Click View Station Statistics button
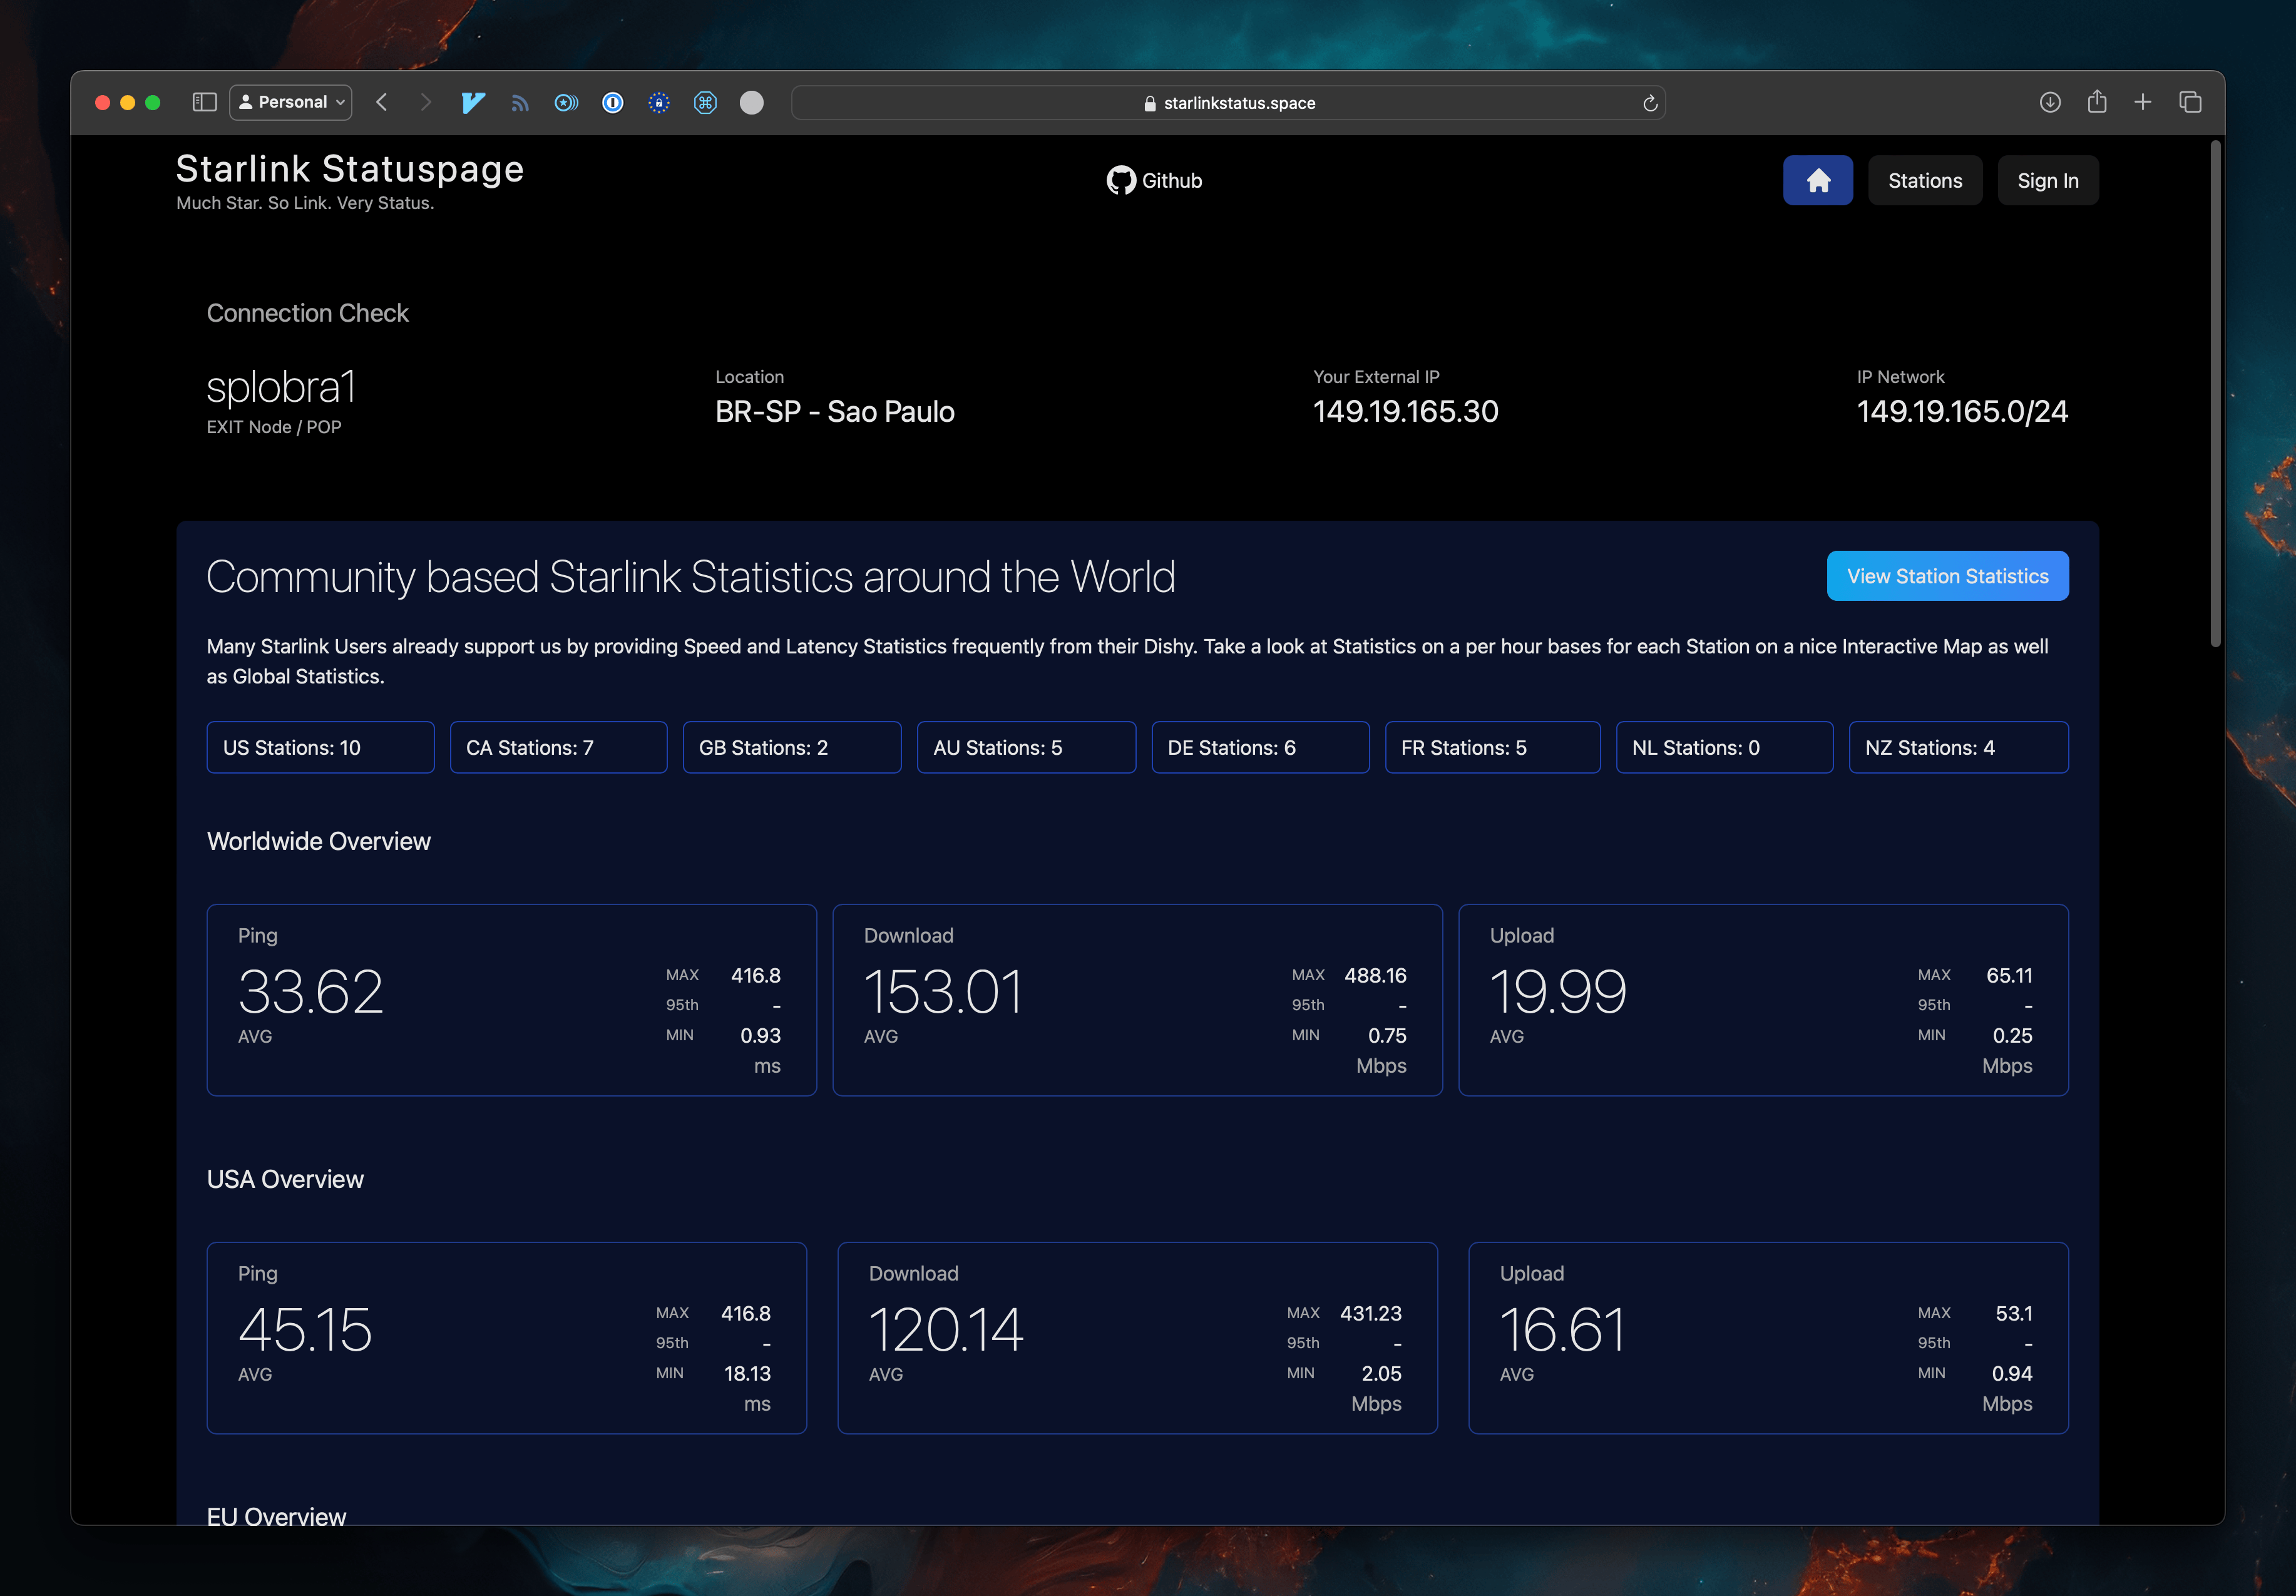Viewport: 2296px width, 1596px height. pyautogui.click(x=1946, y=576)
